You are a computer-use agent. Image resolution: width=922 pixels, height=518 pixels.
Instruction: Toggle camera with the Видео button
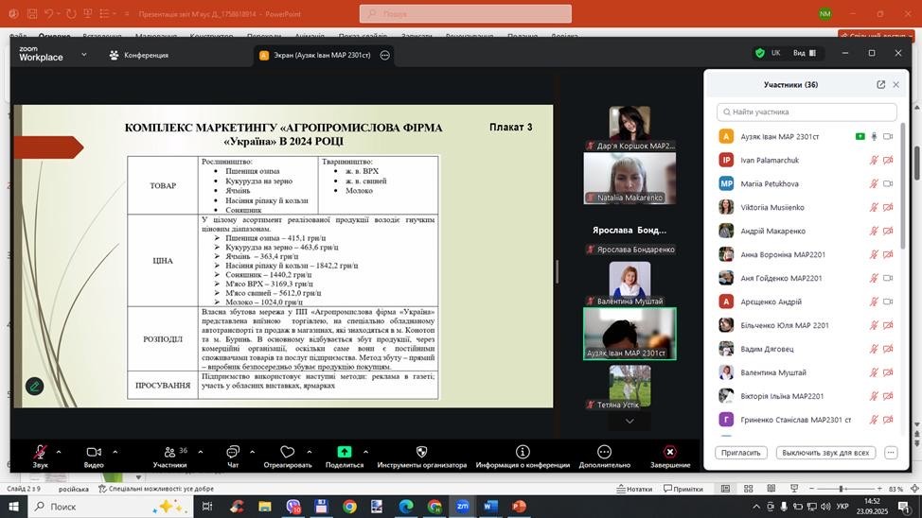pyautogui.click(x=94, y=452)
